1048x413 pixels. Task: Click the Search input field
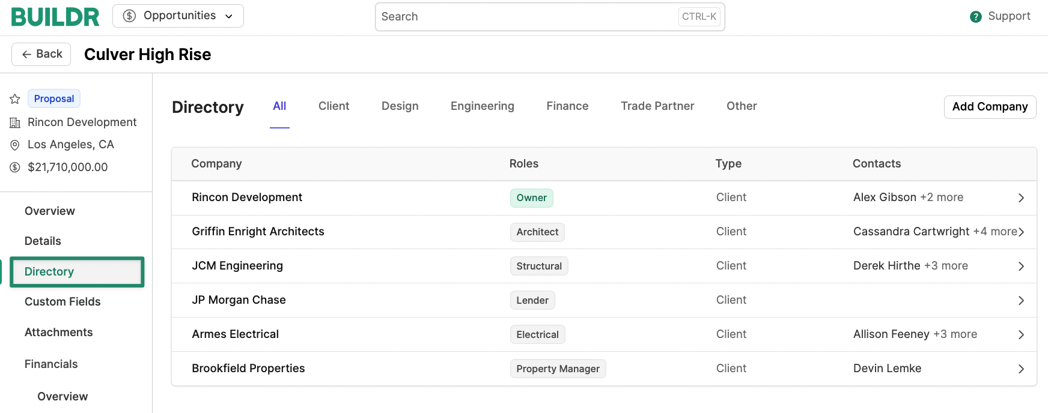click(550, 17)
